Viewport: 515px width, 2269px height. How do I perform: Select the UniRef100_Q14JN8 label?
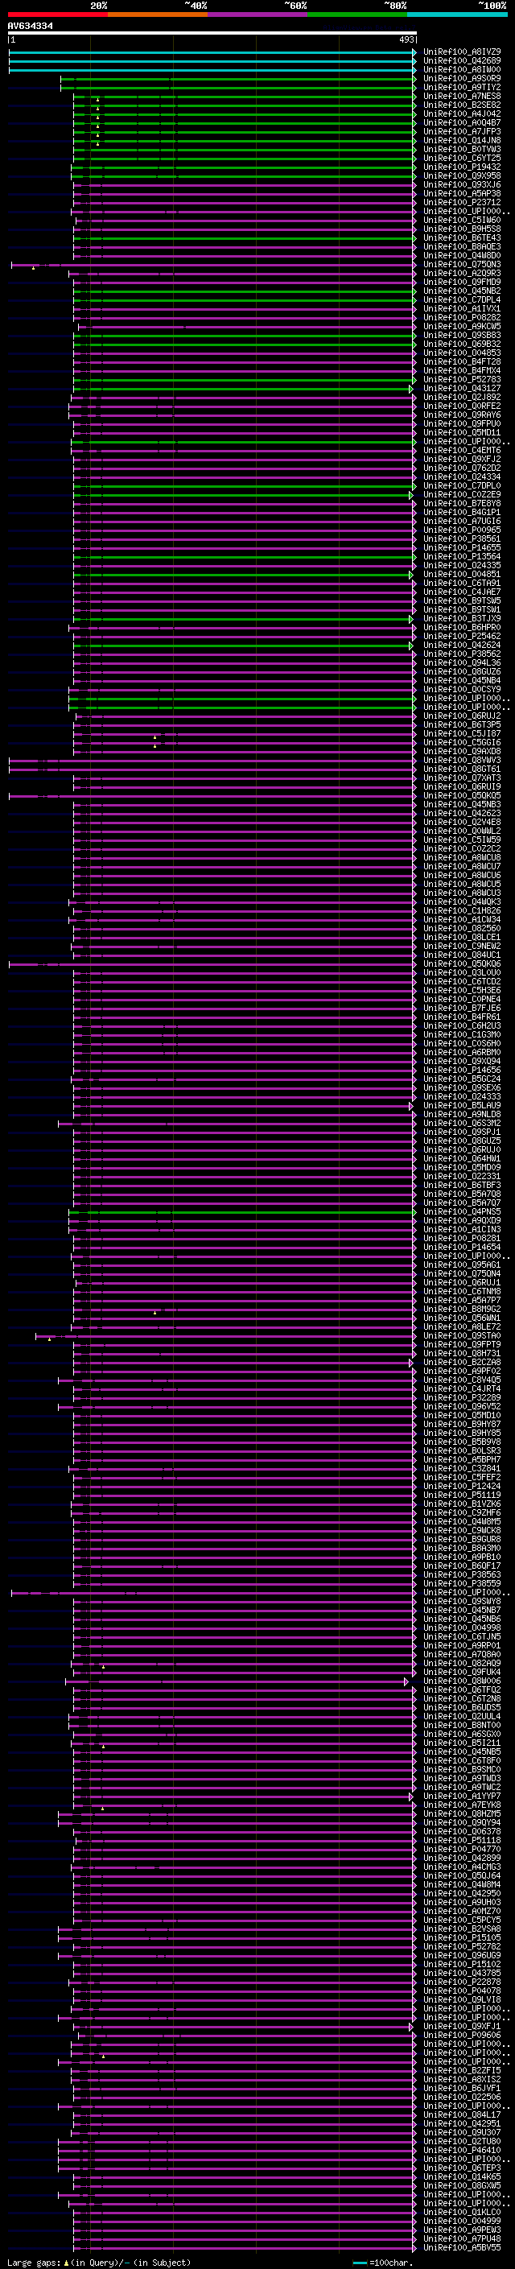tap(462, 140)
